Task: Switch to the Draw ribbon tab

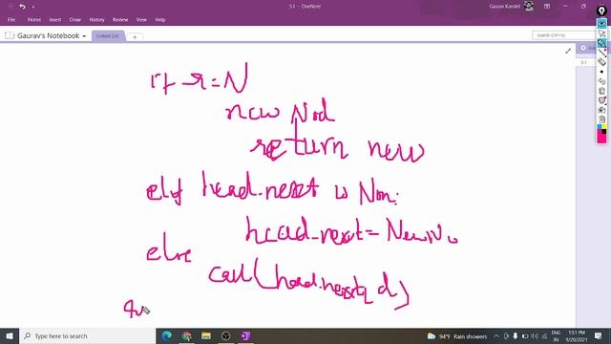Action: point(74,19)
